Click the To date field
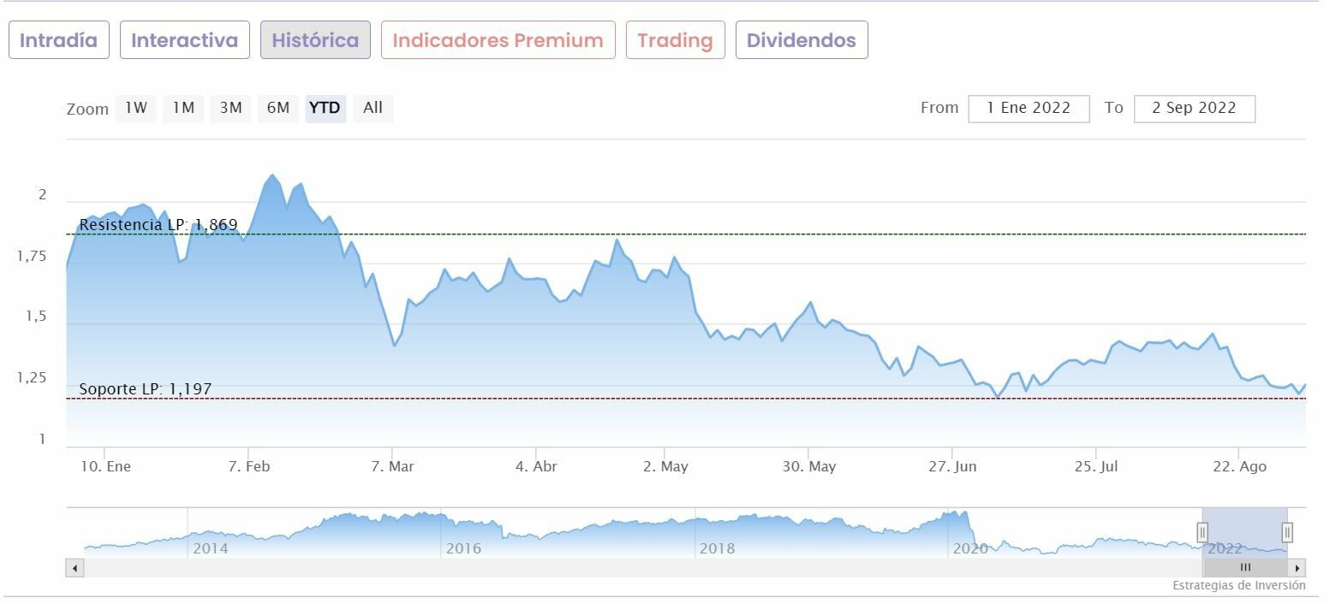Image resolution: width=1330 pixels, height=604 pixels. 1194,109
